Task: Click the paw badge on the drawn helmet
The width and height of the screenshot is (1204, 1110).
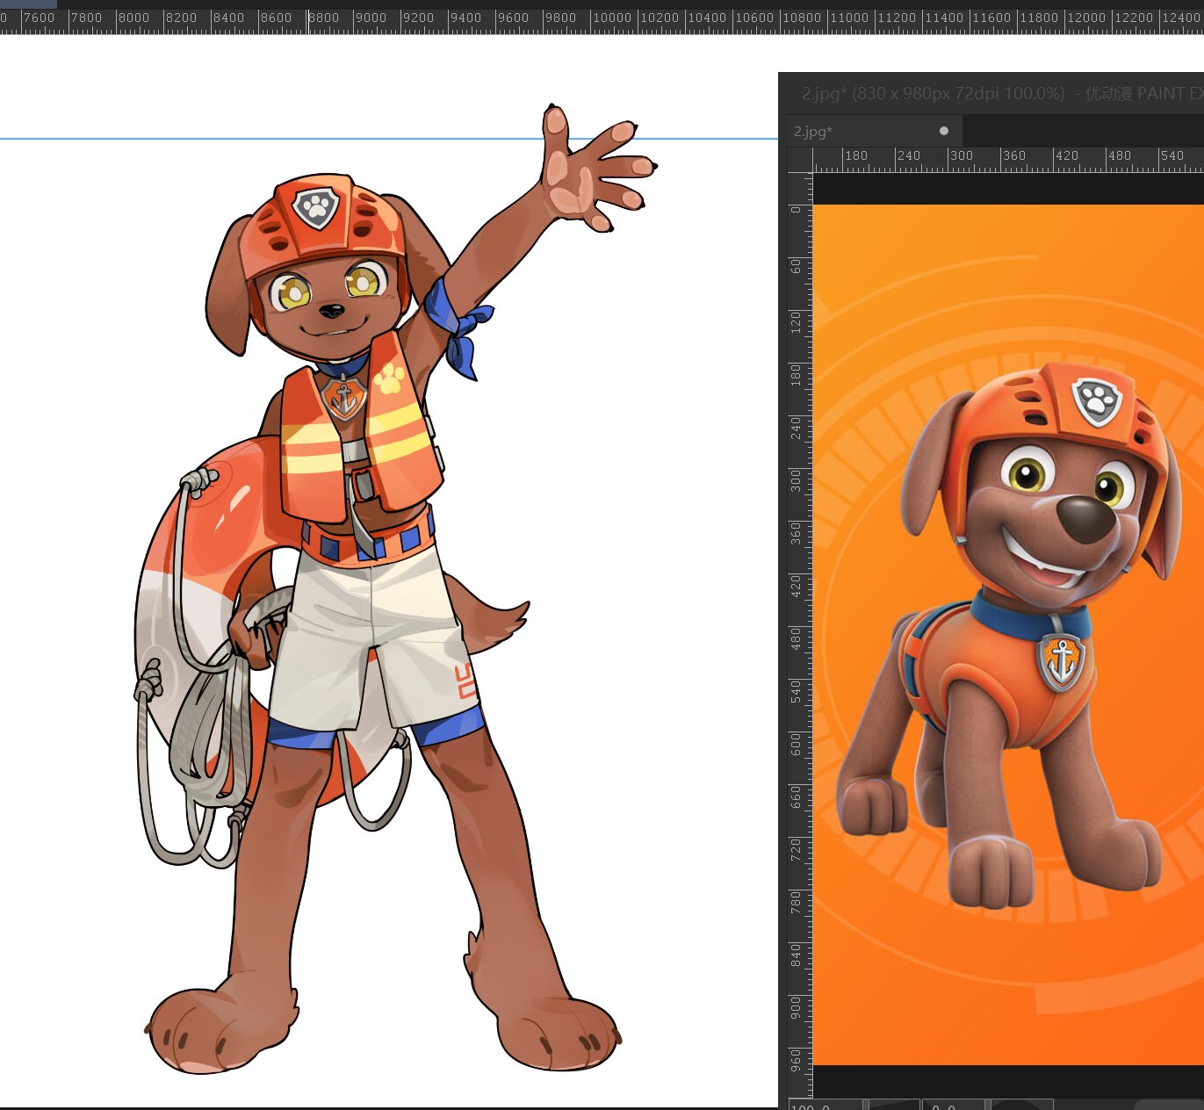Action: [x=315, y=208]
